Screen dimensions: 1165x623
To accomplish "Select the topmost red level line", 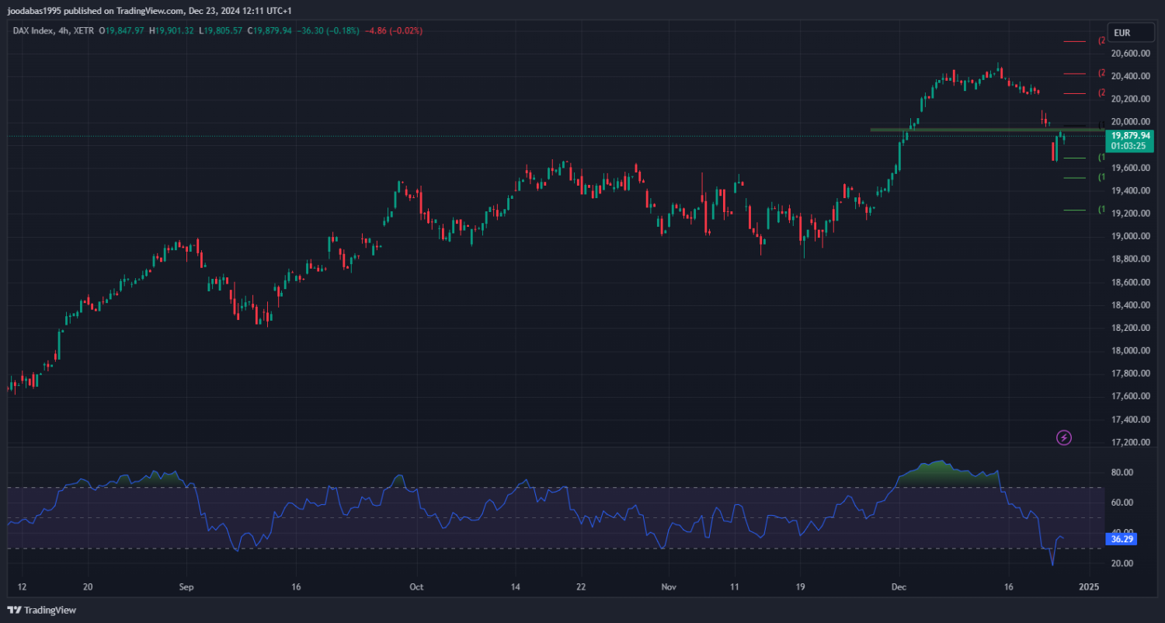I will click(1074, 40).
